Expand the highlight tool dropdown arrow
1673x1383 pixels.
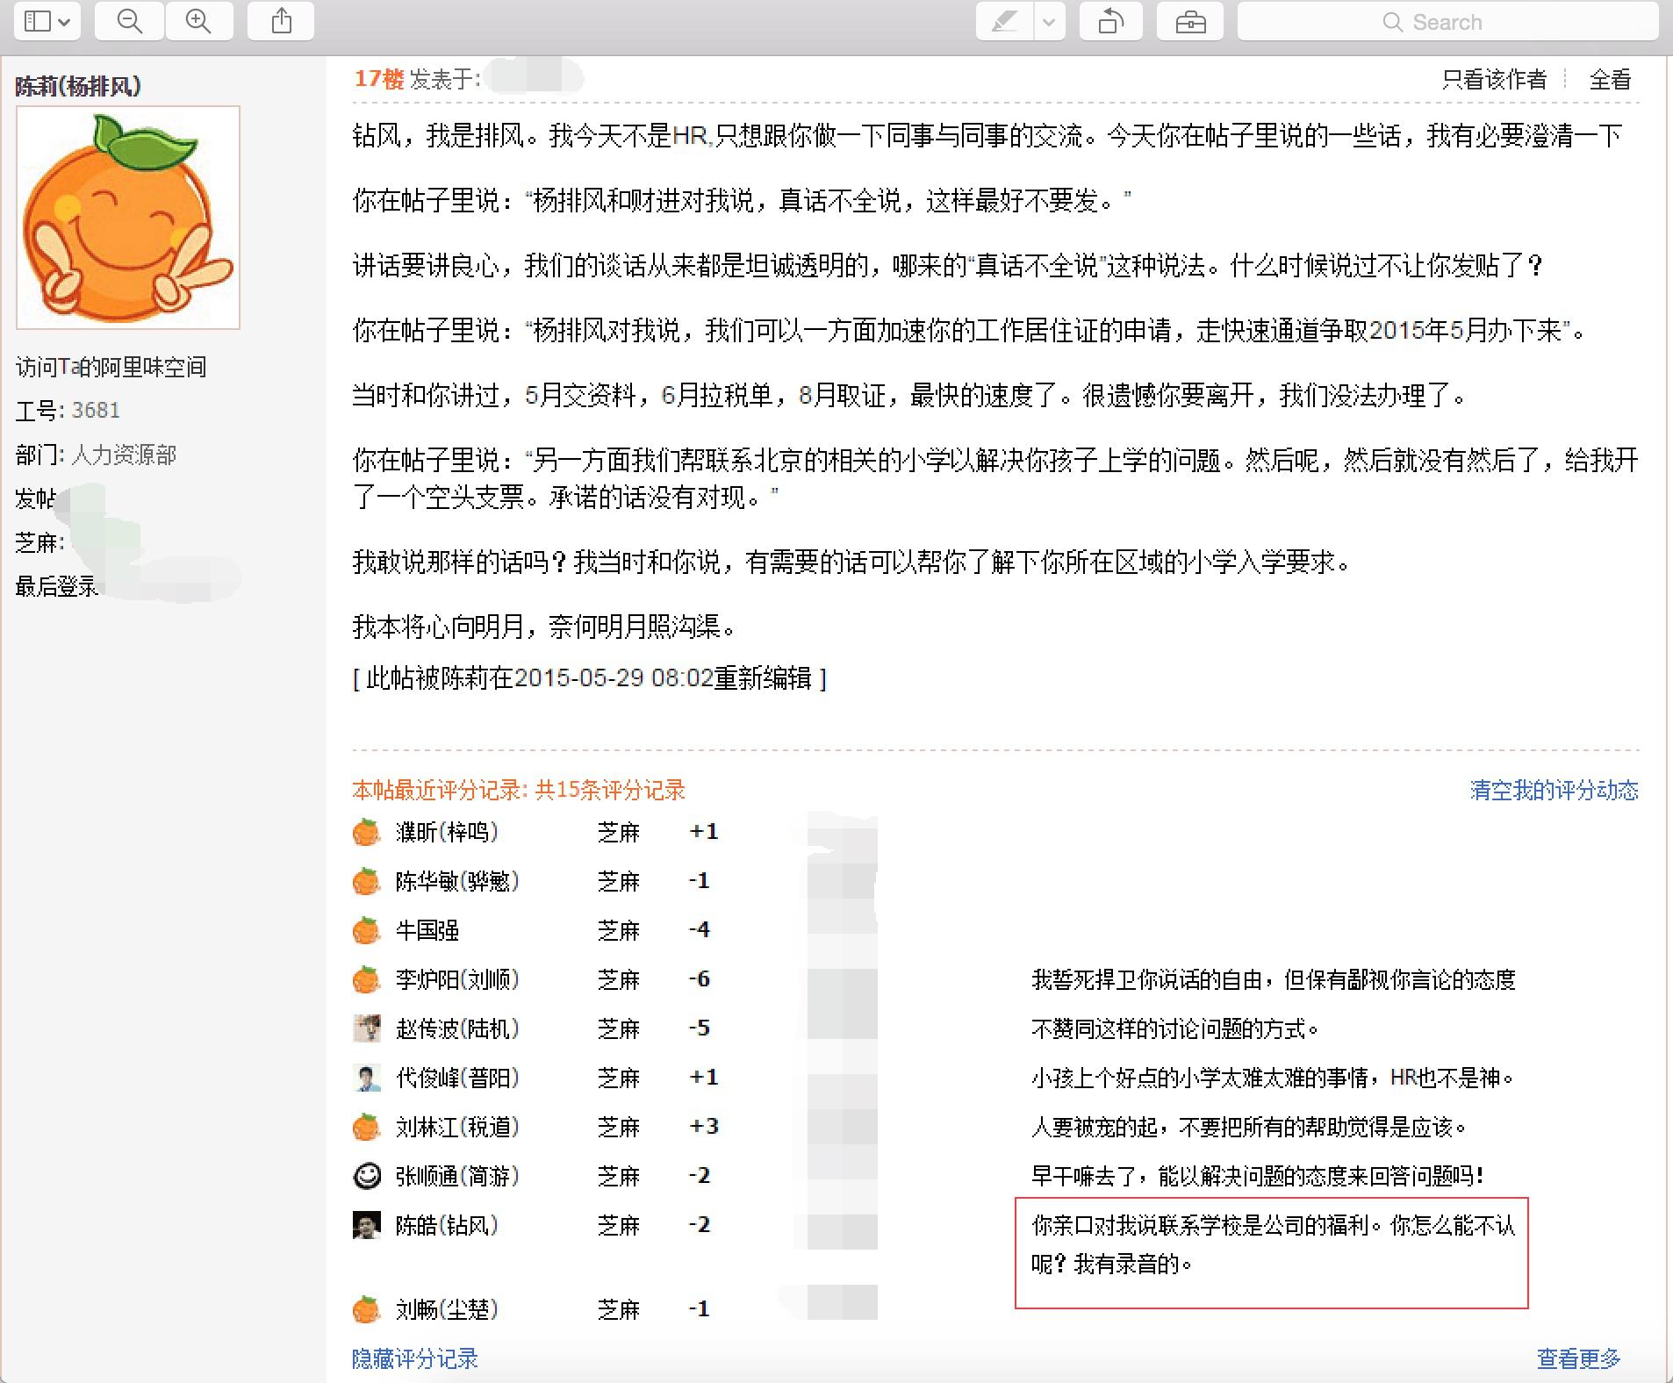coord(1049,21)
